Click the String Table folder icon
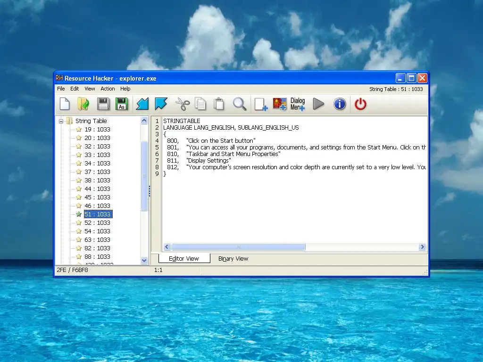The width and height of the screenshot is (483, 362). 70,121
